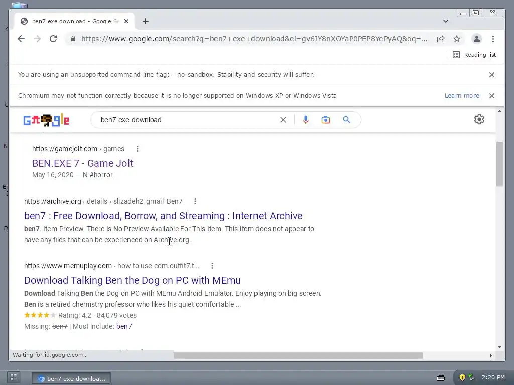Open Download Talking Ben the Dog result
Image resolution: width=514 pixels, height=385 pixels.
coord(133,280)
